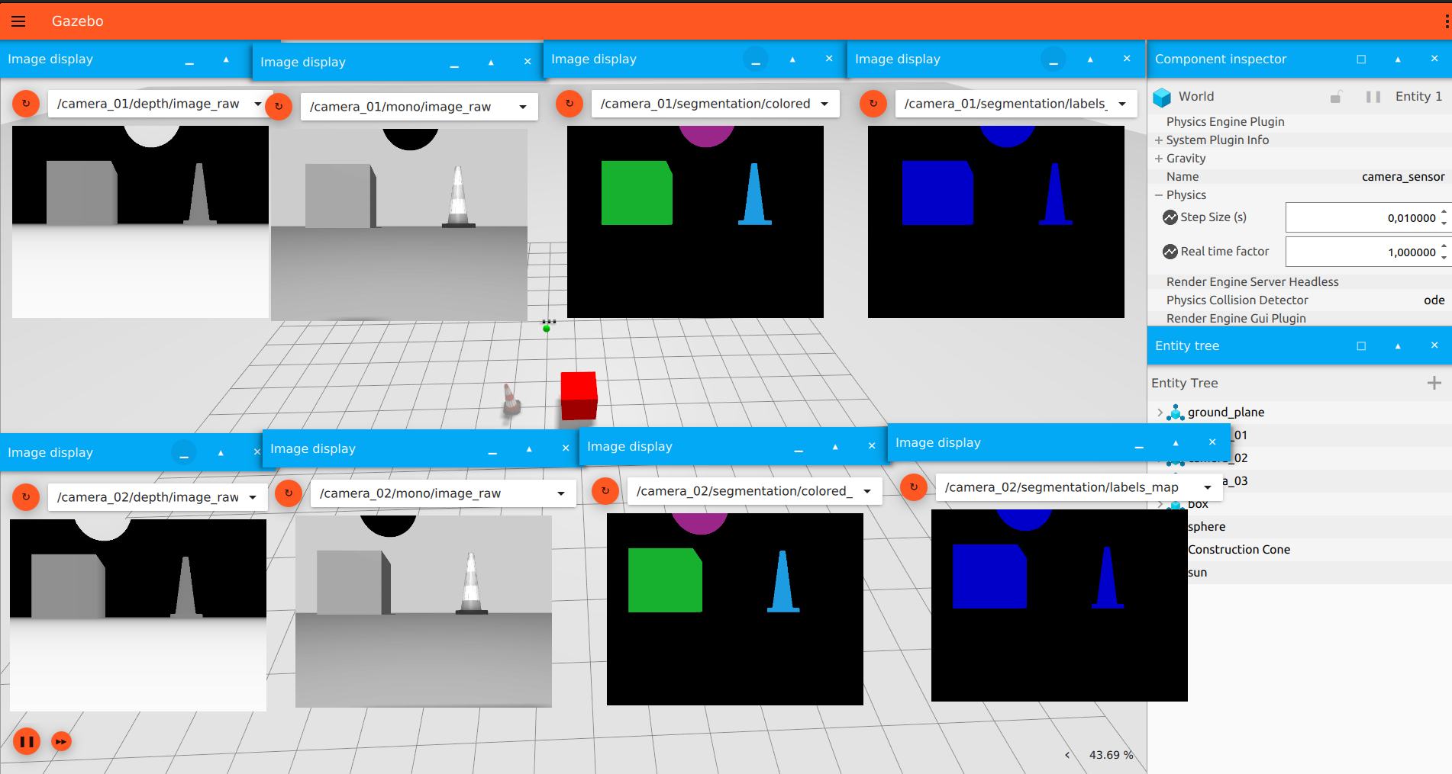Viewport: 1452px width, 774px height.
Task: Expand the Gravity section
Action: click(x=1159, y=158)
